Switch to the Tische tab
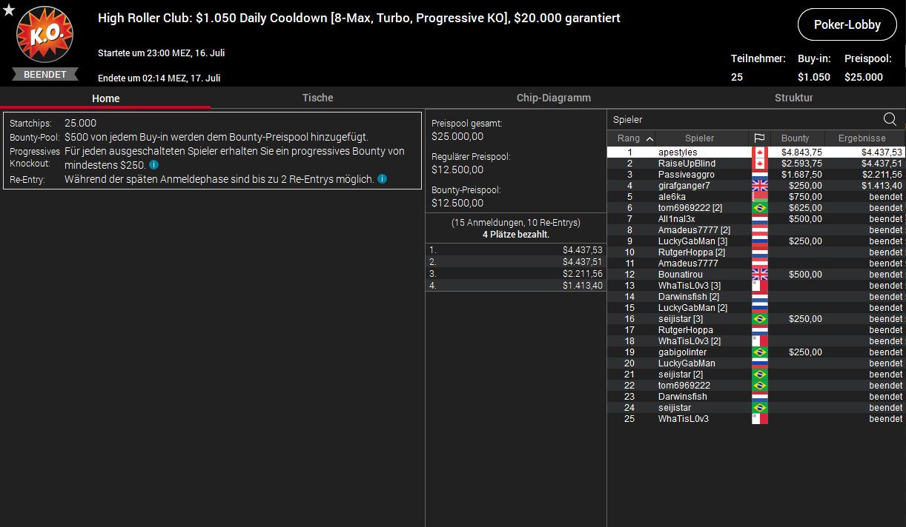Viewport: 906px width, 527px height. [x=317, y=98]
